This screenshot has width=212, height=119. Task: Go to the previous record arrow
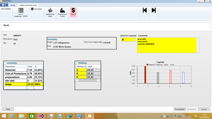145,10
